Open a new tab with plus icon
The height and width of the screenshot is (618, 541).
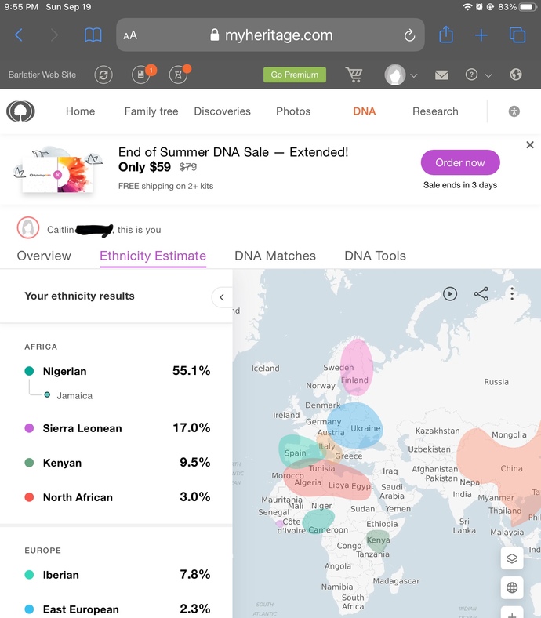[x=481, y=35]
